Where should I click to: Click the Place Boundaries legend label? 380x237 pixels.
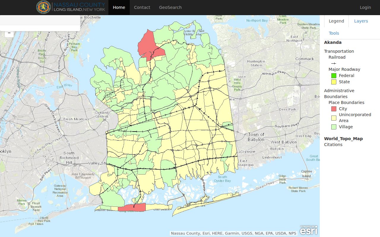click(346, 103)
